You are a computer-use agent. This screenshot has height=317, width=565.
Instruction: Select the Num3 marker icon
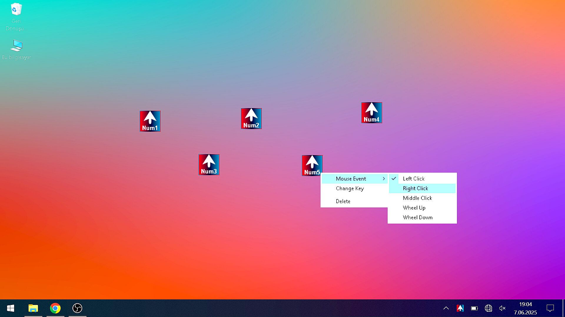tap(209, 165)
